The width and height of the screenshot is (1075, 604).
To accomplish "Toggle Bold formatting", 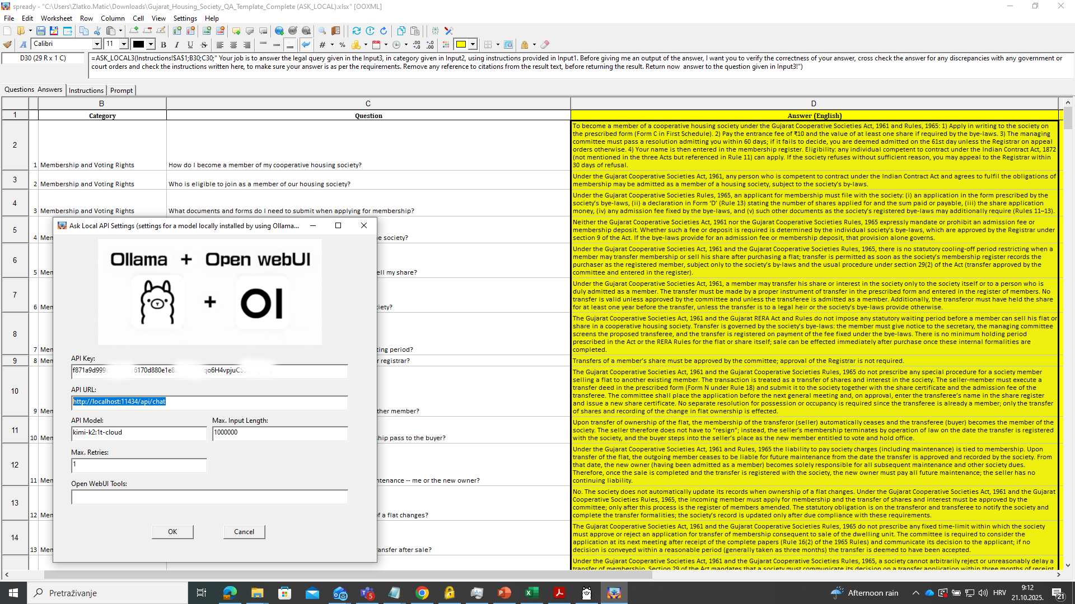I will click(x=163, y=45).
